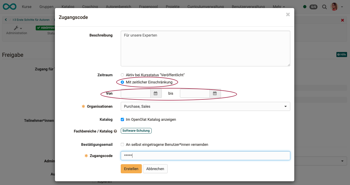350x185 pixels.
Task: Click the OpenOlat infinity logo
Action: (x=10, y=6)
